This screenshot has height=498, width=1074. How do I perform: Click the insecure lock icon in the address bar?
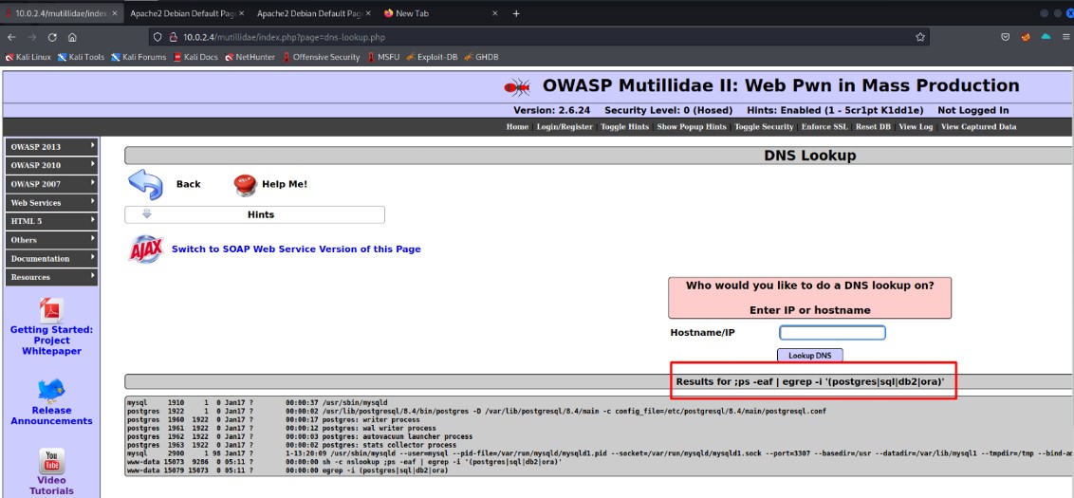pyautogui.click(x=174, y=37)
